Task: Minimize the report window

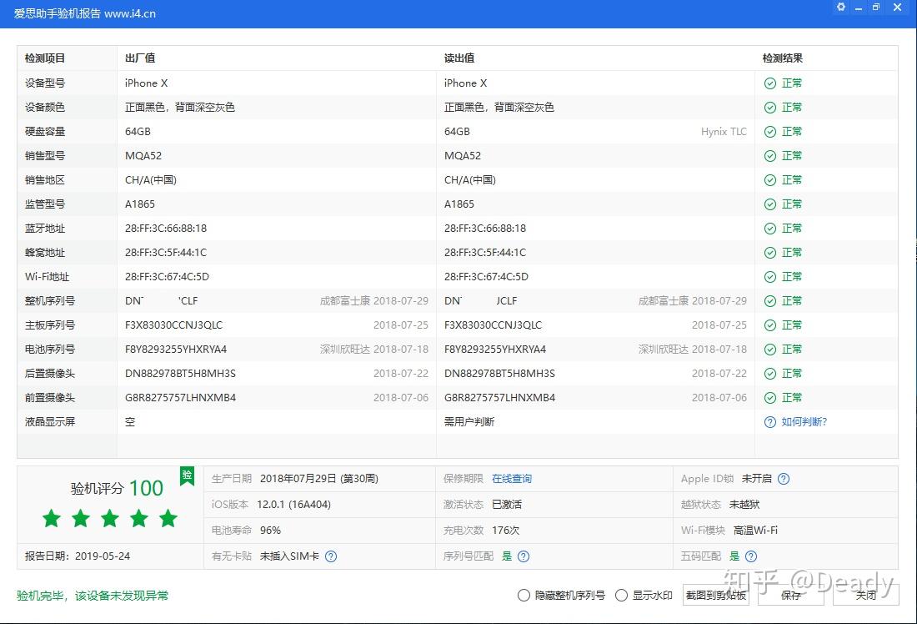Action: 859,8
